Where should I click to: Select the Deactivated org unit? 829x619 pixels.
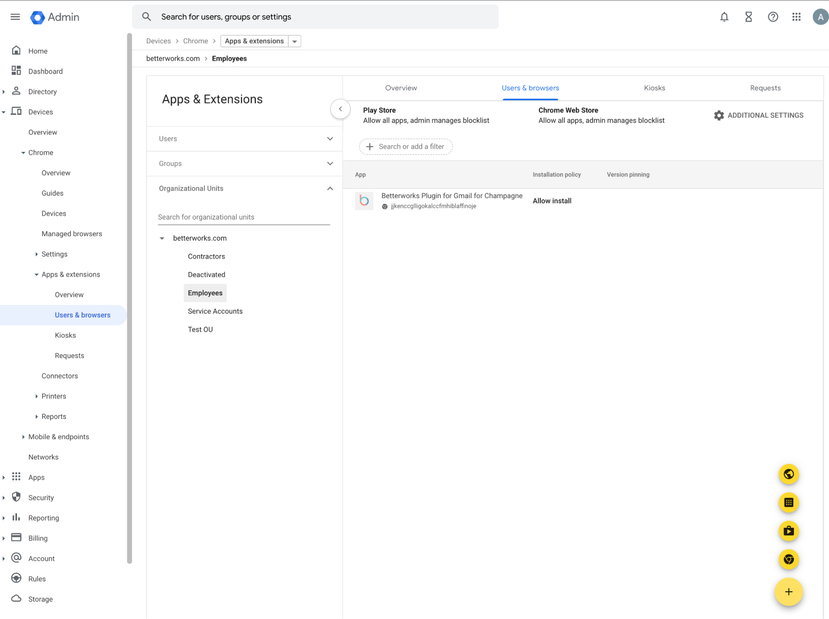[x=206, y=275]
